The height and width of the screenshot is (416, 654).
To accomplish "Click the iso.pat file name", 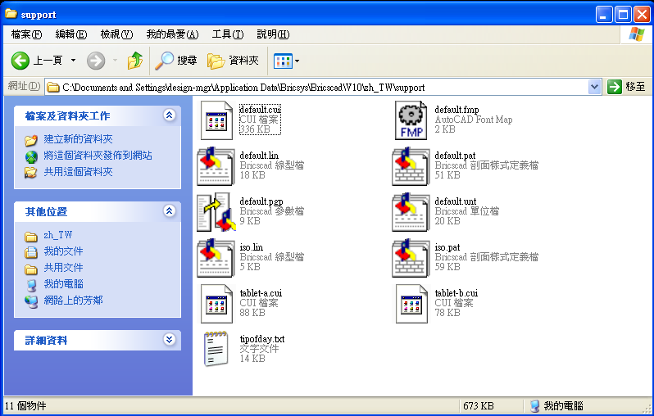I will (447, 247).
